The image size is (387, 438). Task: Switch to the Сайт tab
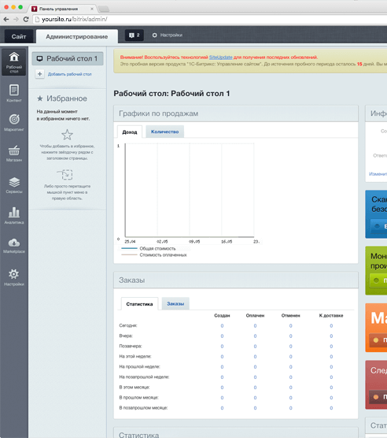click(19, 36)
